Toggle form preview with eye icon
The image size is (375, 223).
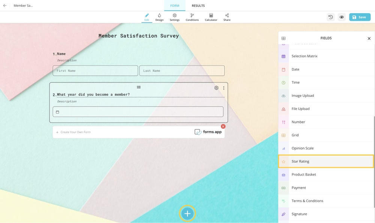[x=342, y=17]
